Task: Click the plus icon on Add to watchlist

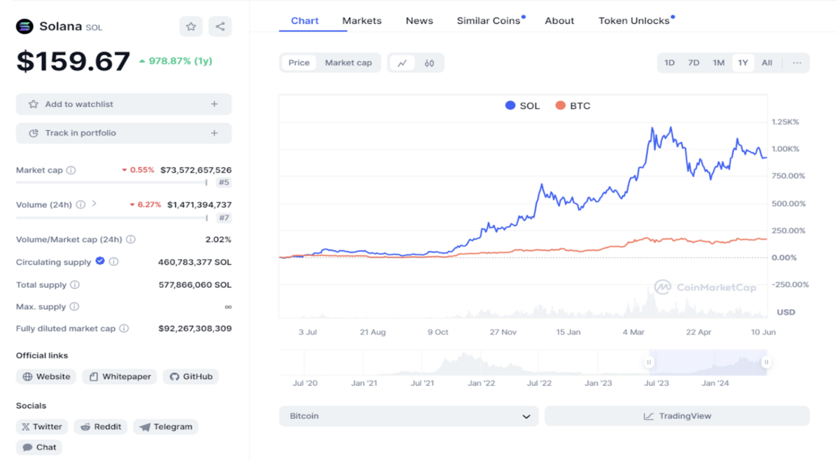Action: point(214,104)
